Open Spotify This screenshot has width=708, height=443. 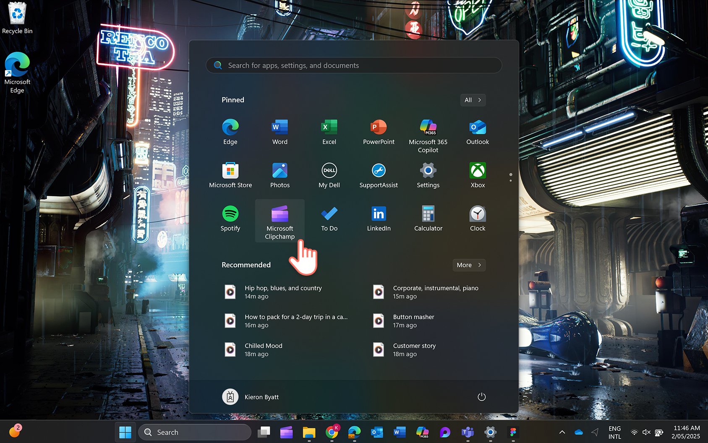[x=230, y=218]
